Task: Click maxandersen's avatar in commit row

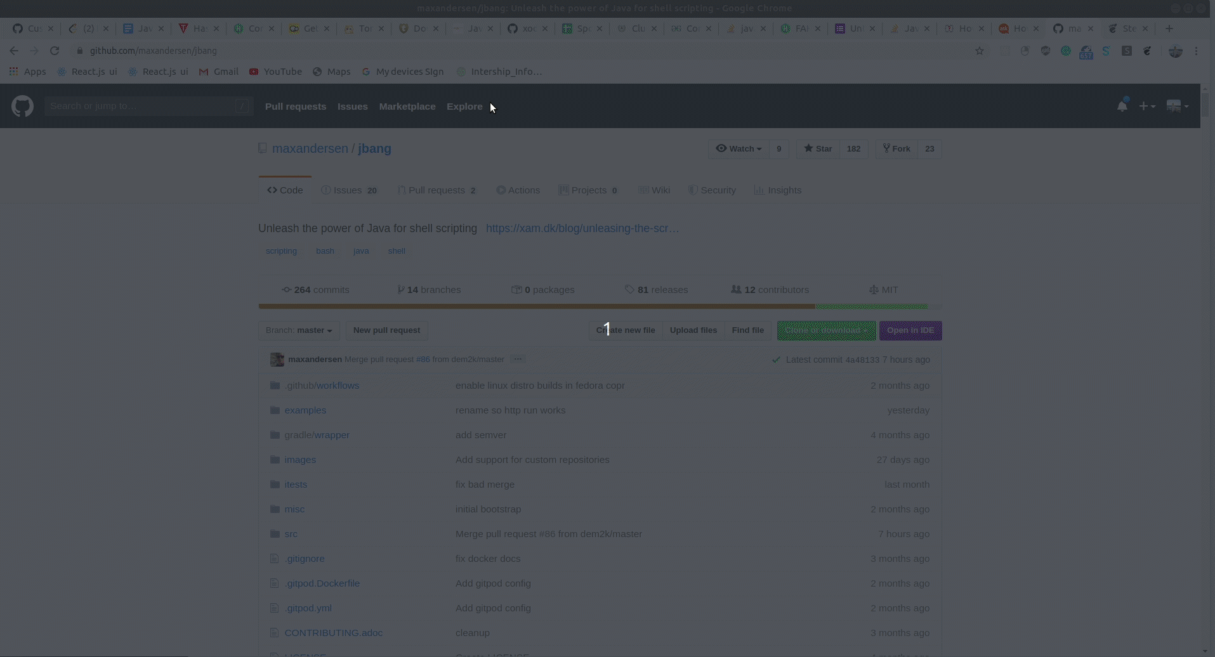Action: (277, 360)
